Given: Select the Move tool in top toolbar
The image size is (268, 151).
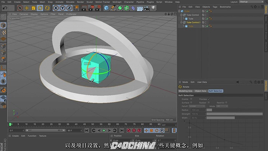Looking at the screenshot, I should pos(27,8).
